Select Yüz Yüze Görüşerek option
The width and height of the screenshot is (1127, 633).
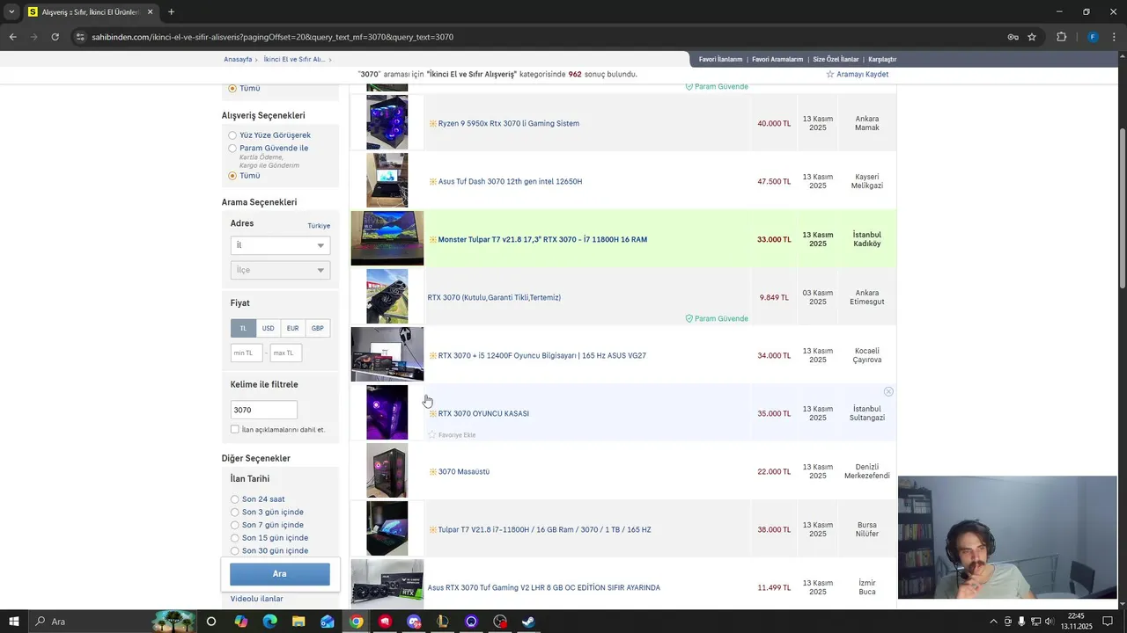tap(232, 135)
